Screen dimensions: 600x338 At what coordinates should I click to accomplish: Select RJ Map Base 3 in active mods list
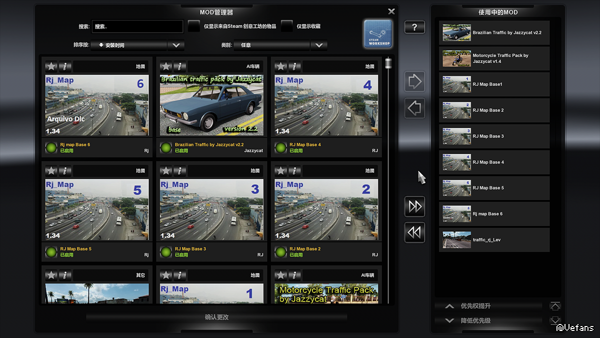[x=494, y=136]
